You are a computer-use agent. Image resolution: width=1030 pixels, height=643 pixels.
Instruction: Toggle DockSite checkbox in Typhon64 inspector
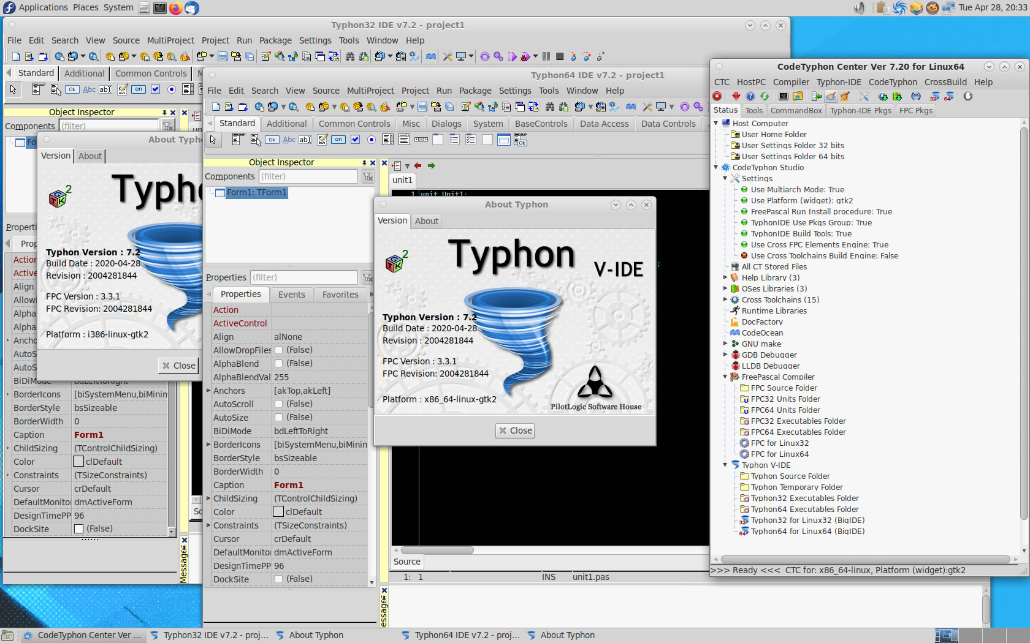coord(278,579)
